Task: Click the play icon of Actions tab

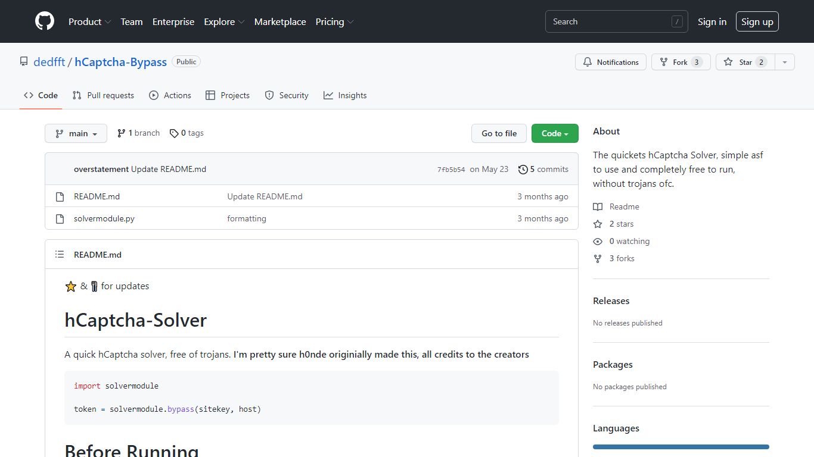Action: [x=154, y=95]
